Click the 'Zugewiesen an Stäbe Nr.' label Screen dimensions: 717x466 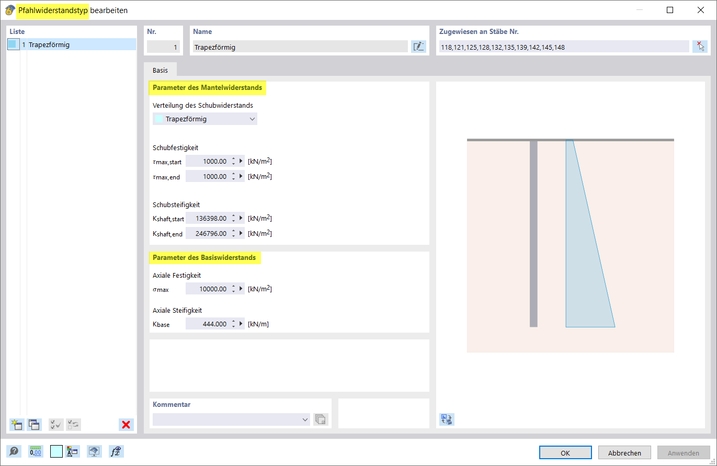click(479, 31)
